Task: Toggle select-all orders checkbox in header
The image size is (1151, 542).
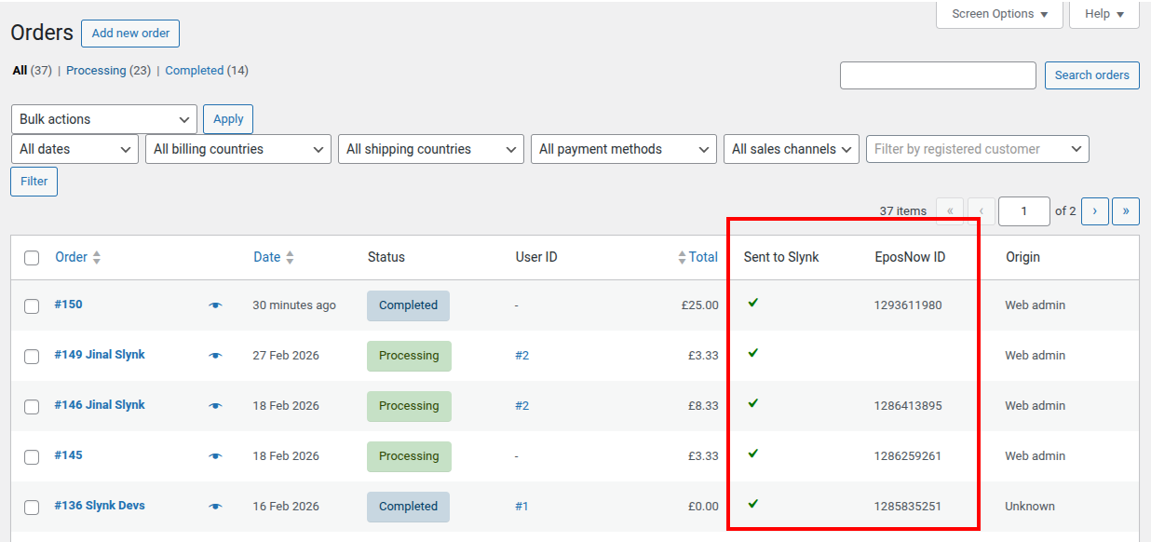Action: 32,258
